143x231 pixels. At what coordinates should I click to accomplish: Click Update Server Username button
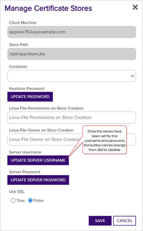pos(38,160)
